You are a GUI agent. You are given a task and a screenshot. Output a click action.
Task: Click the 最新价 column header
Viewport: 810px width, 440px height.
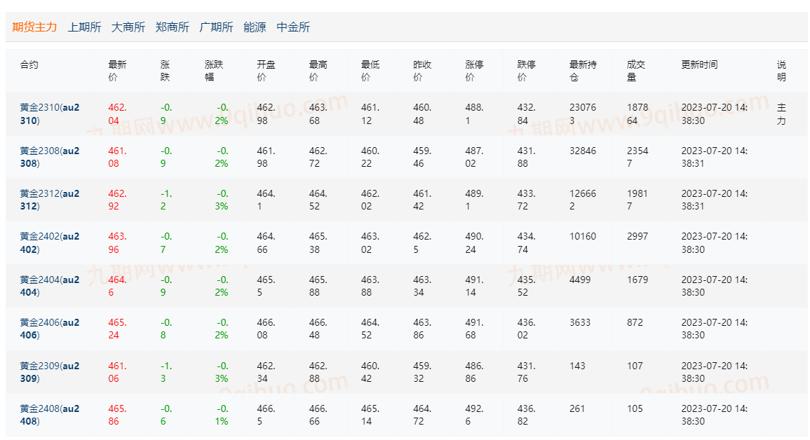[x=117, y=71]
